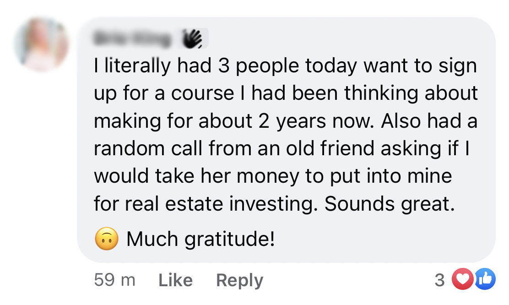This screenshot has width=509, height=305.
Task: Open the red heart reaction icon
Action: 463,279
